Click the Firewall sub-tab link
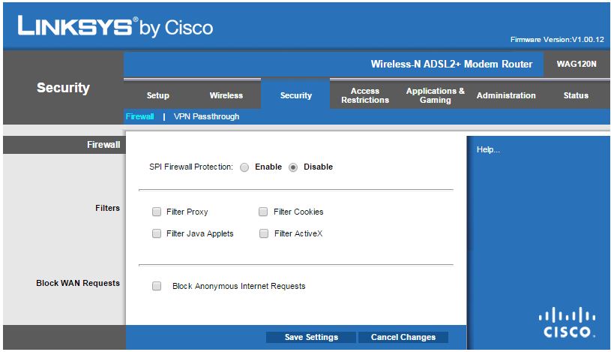Screen dimensions: 611x352 click(139, 117)
